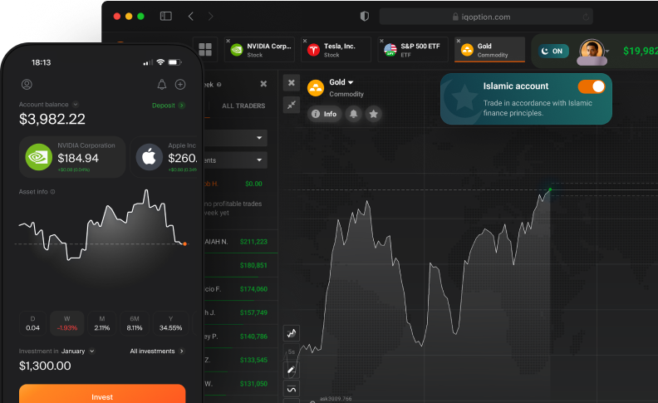Show Asset info tooltip icon
Viewport: 658px width, 403px height.
pos(52,192)
